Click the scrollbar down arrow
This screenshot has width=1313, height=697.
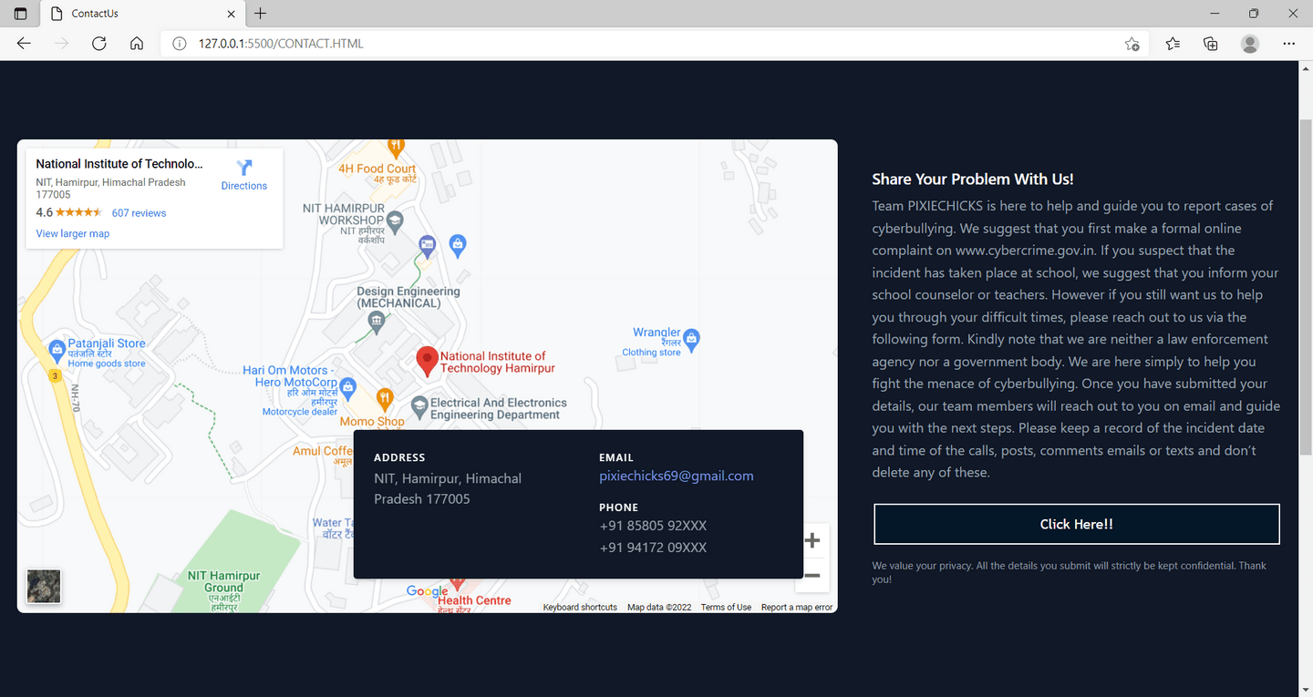click(x=1305, y=690)
